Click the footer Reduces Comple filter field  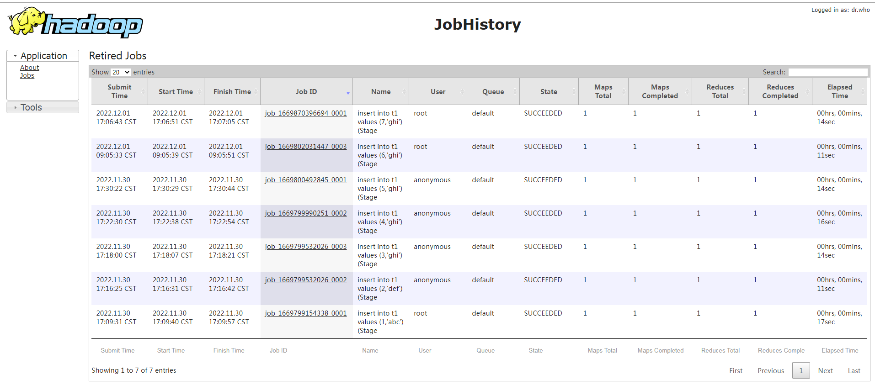coord(780,350)
